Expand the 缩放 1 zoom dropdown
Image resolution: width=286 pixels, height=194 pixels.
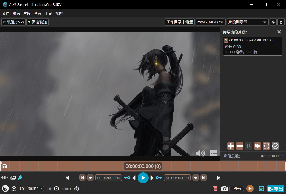coord(35,189)
